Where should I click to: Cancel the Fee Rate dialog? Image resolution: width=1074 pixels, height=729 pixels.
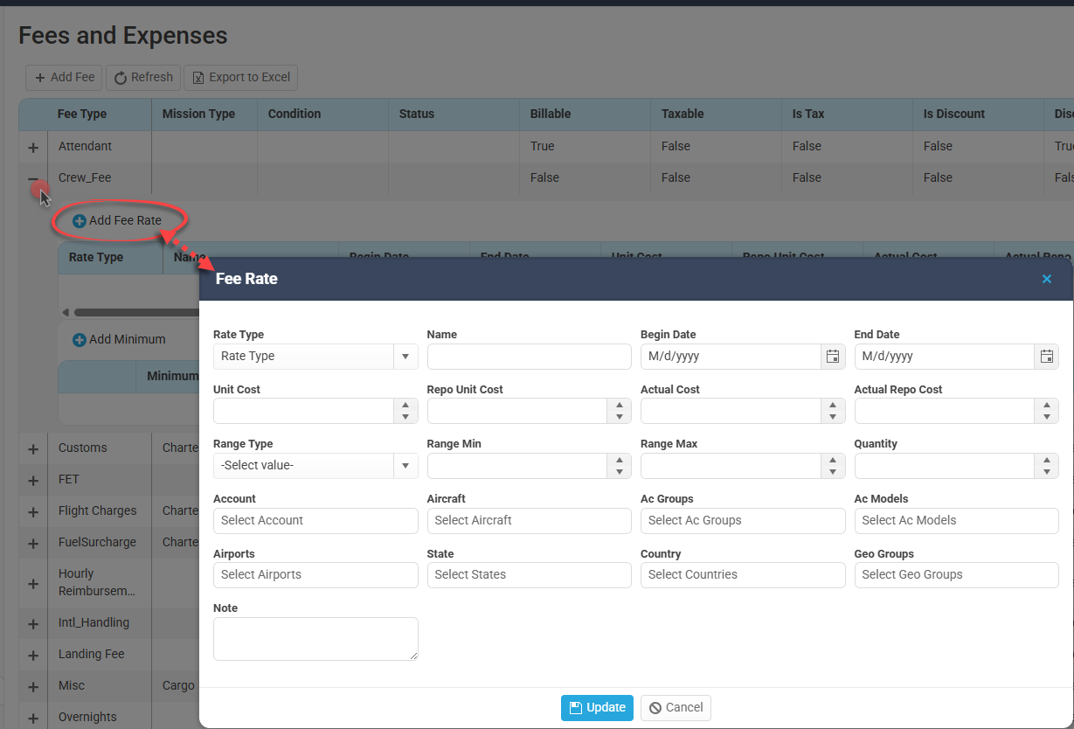pos(676,708)
